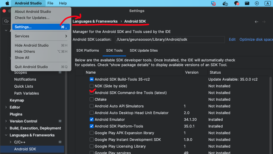Check the NDK (Side by side) checkbox
The image size is (273, 154).
(92, 86)
